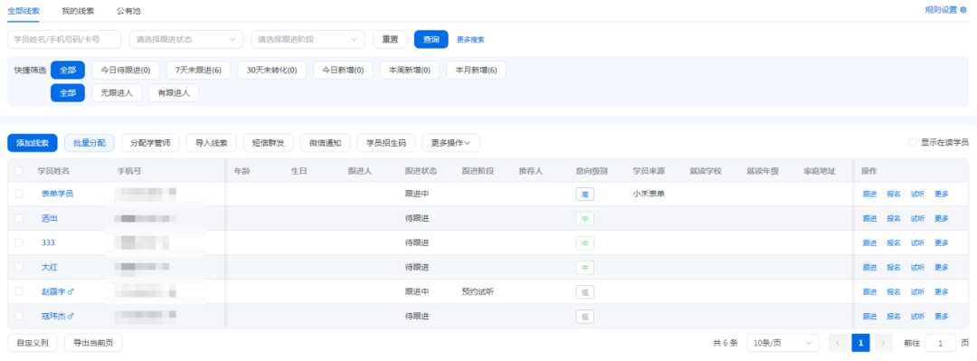Check the row checkbox for 赵霖宇
The height and width of the screenshot is (361, 977).
[x=19, y=291]
